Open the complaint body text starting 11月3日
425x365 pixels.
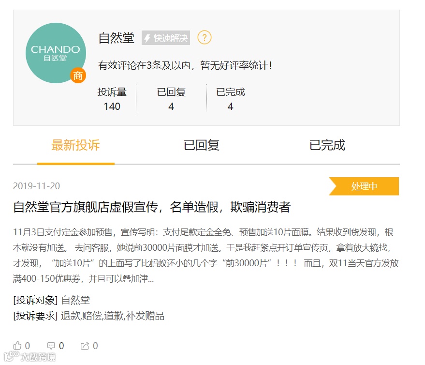205,256
